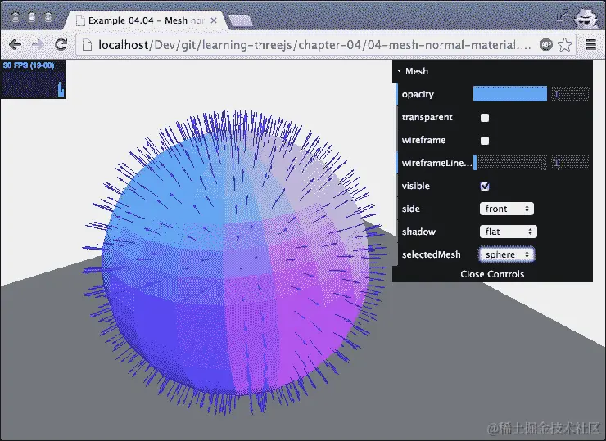Adjust the wireframeLinewidth slider
Image resolution: width=606 pixels, height=441 pixels.
tap(509, 163)
